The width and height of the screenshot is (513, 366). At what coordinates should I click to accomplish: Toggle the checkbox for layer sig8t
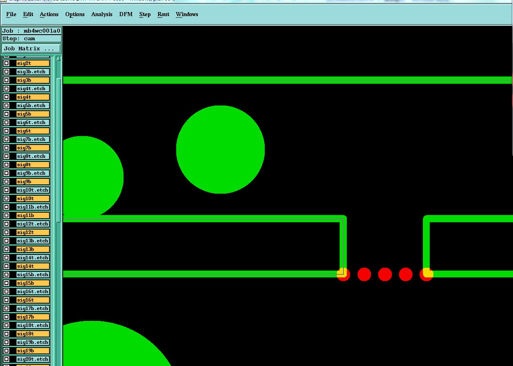coord(6,165)
